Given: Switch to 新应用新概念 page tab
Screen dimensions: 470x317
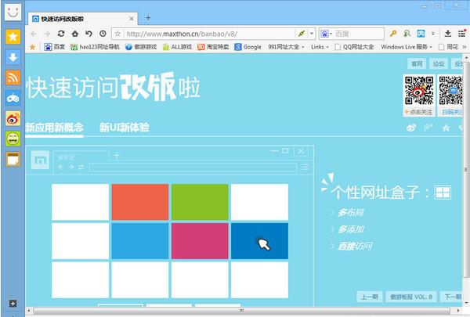Looking at the screenshot, I should [x=54, y=128].
